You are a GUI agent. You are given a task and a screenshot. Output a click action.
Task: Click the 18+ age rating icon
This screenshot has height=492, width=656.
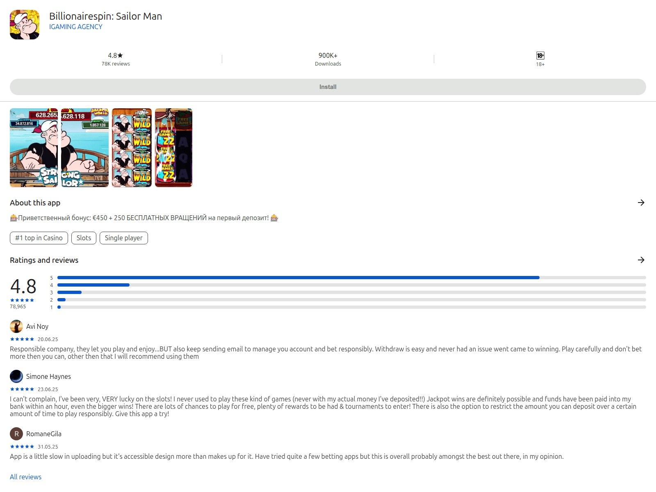pos(540,55)
